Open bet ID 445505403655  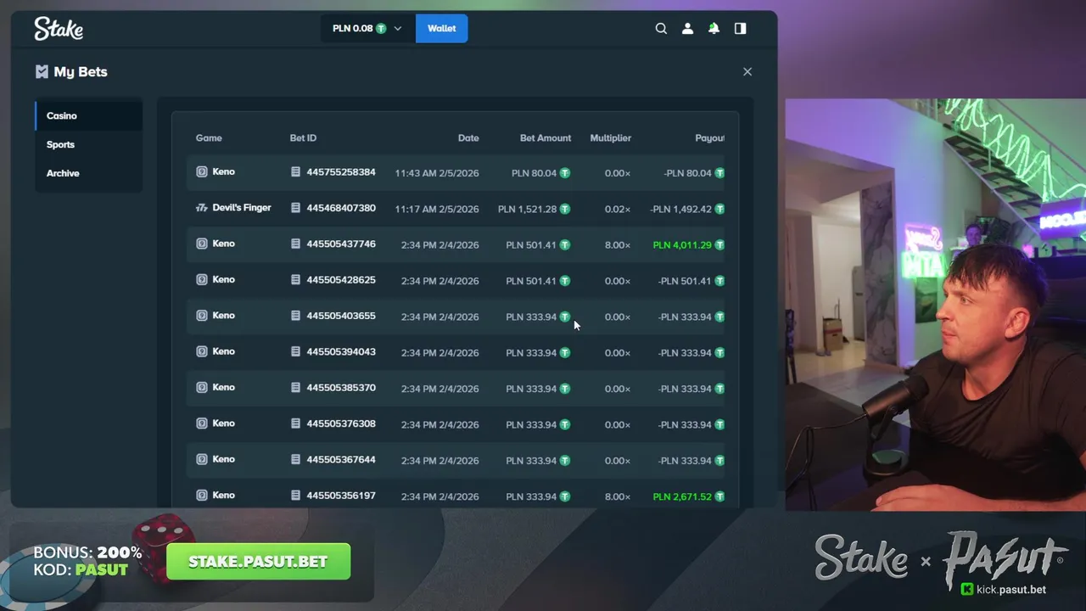341,316
